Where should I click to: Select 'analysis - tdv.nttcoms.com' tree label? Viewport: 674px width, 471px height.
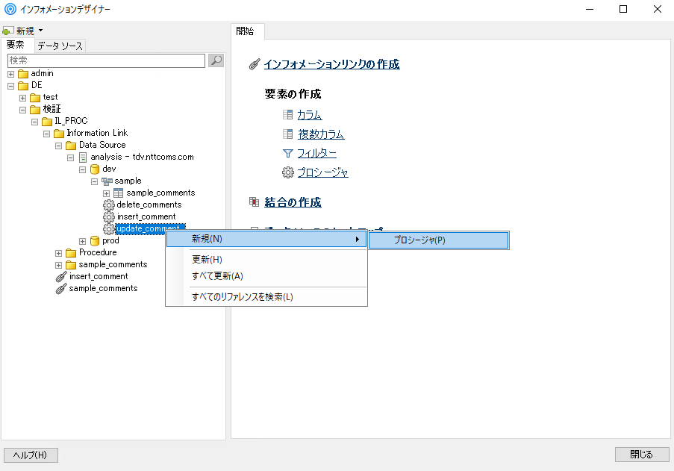pos(142,157)
